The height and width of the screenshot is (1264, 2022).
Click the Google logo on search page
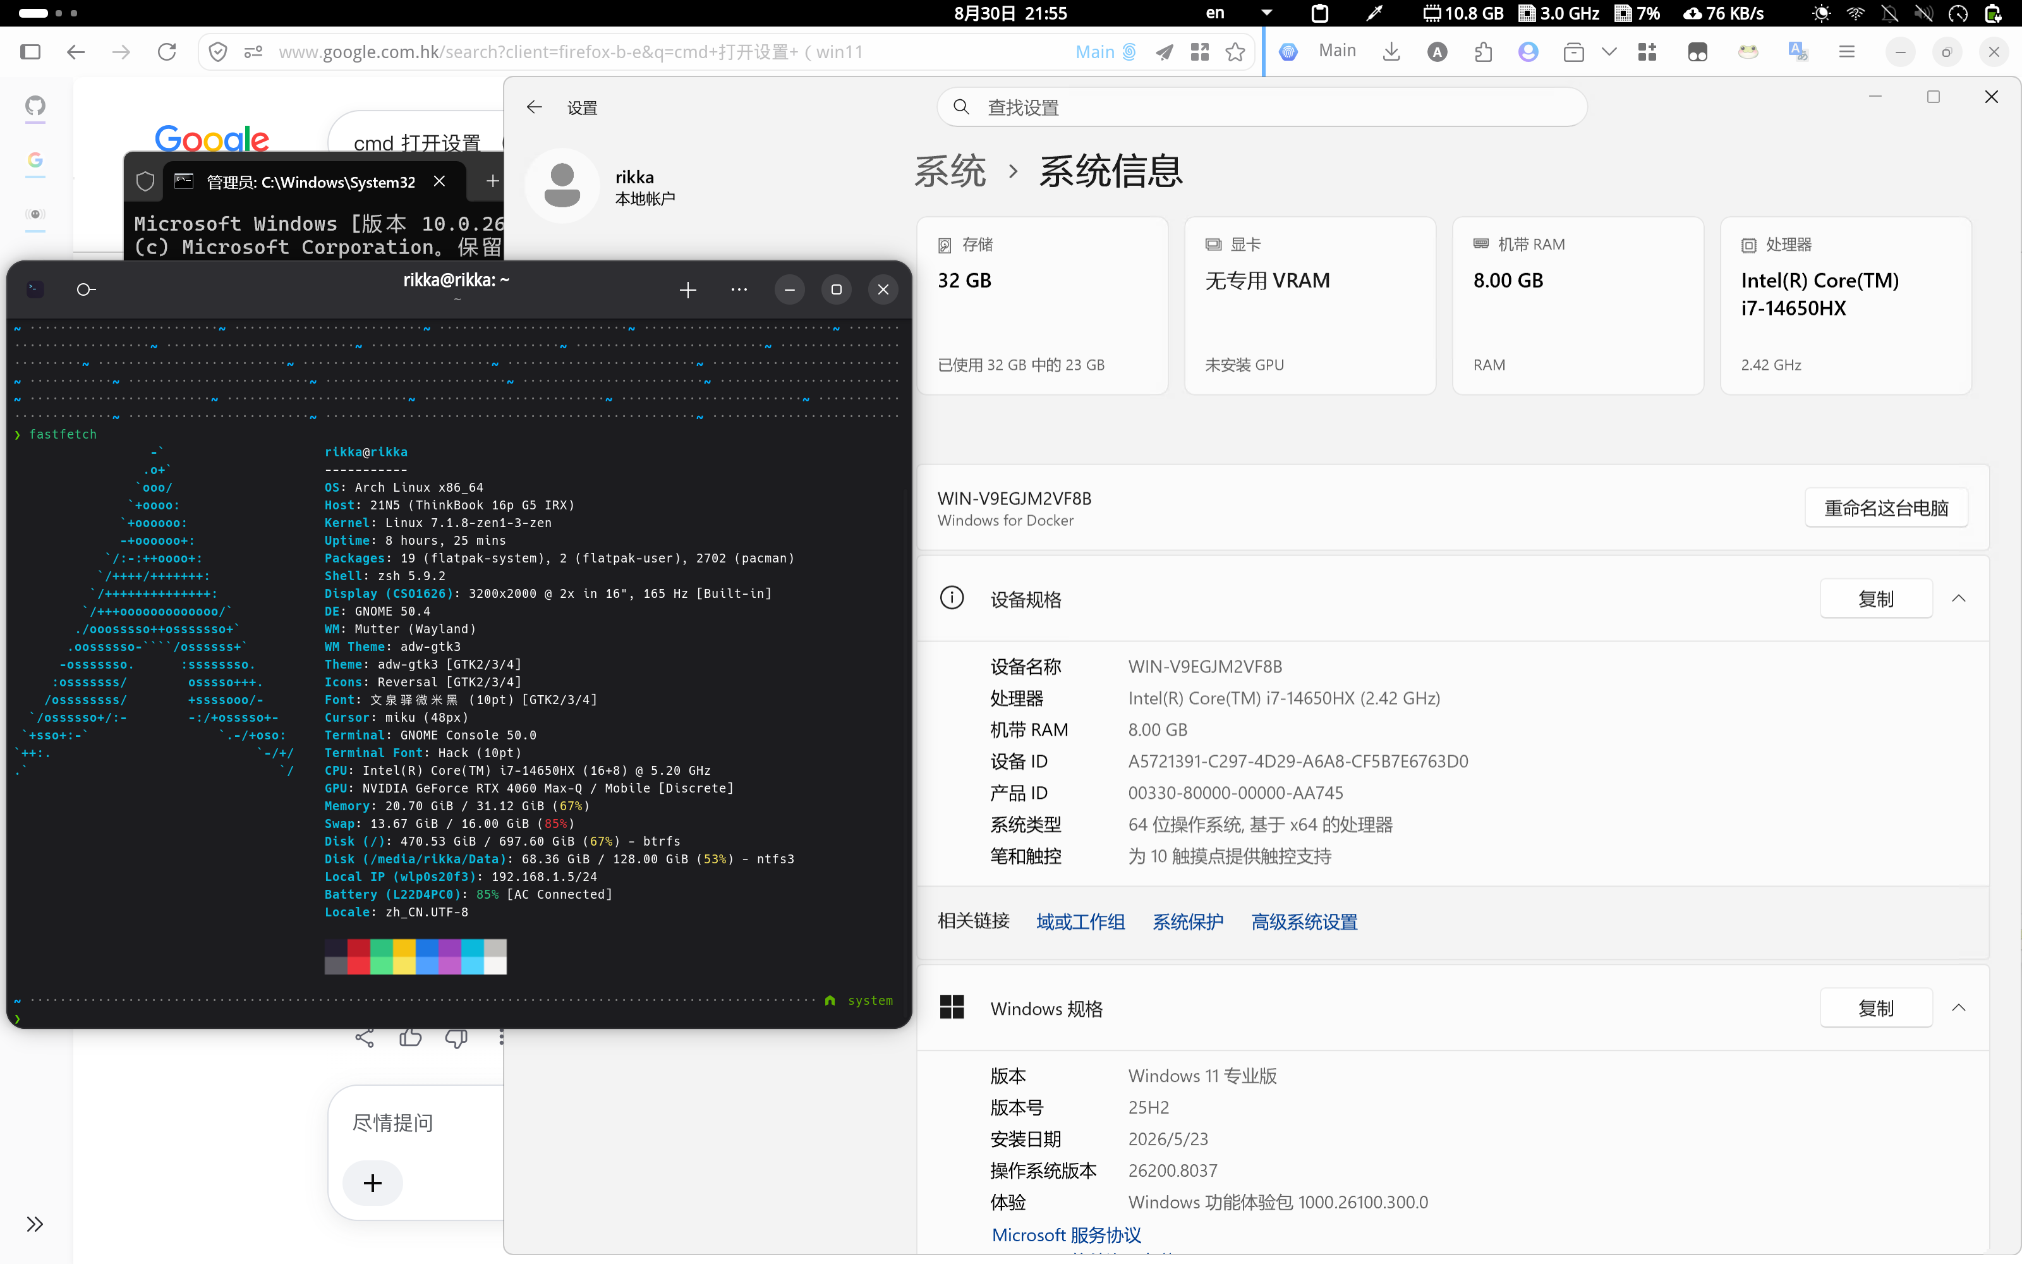212,139
